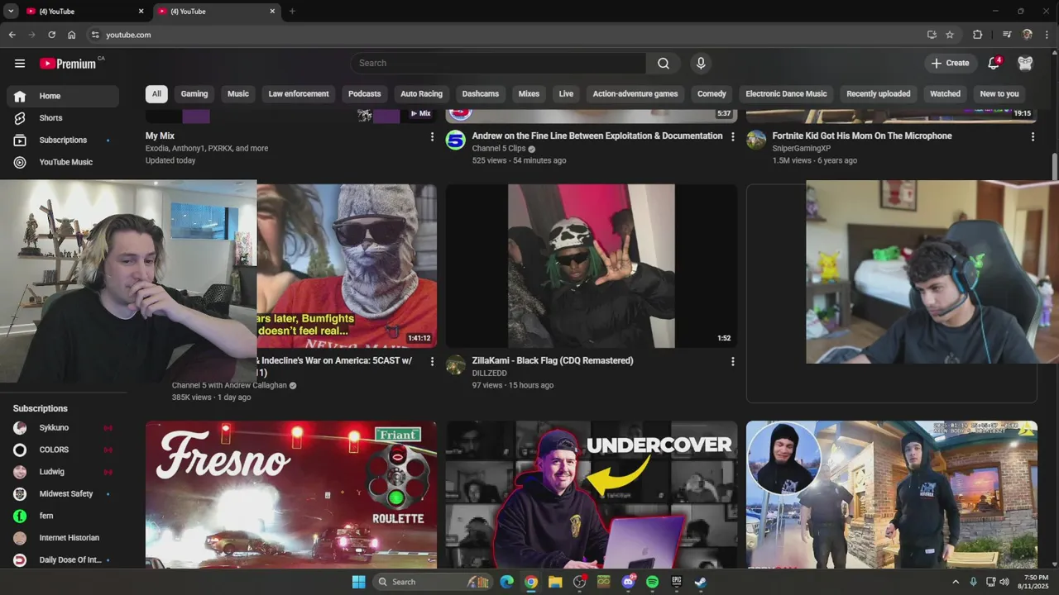Open YouTube Music in the sidebar

[63, 162]
